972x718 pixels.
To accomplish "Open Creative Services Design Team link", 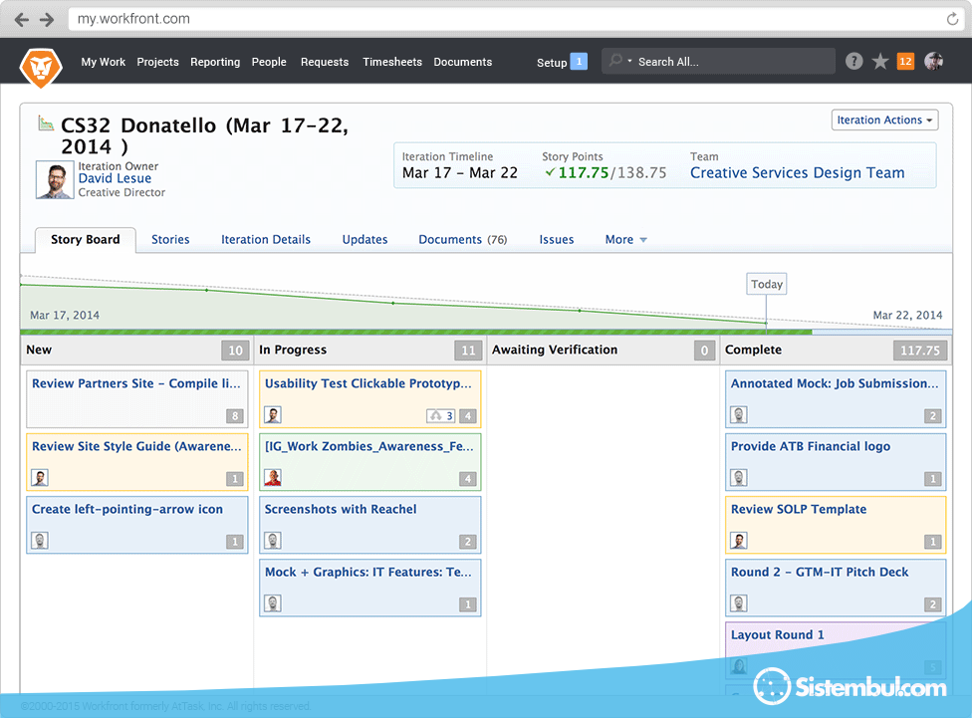I will [x=797, y=173].
